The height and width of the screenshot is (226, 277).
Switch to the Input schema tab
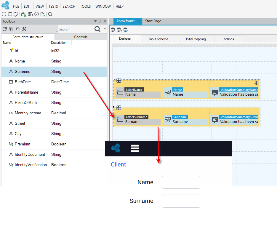click(x=158, y=39)
